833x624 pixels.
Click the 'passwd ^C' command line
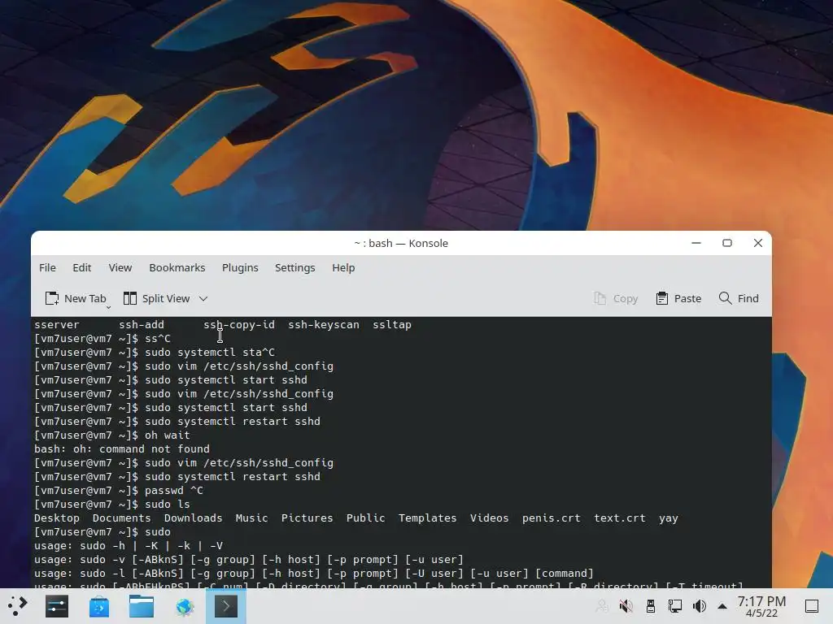[119, 490]
